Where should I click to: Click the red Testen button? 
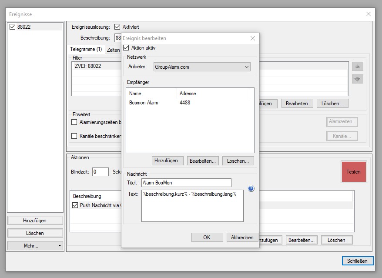click(353, 172)
